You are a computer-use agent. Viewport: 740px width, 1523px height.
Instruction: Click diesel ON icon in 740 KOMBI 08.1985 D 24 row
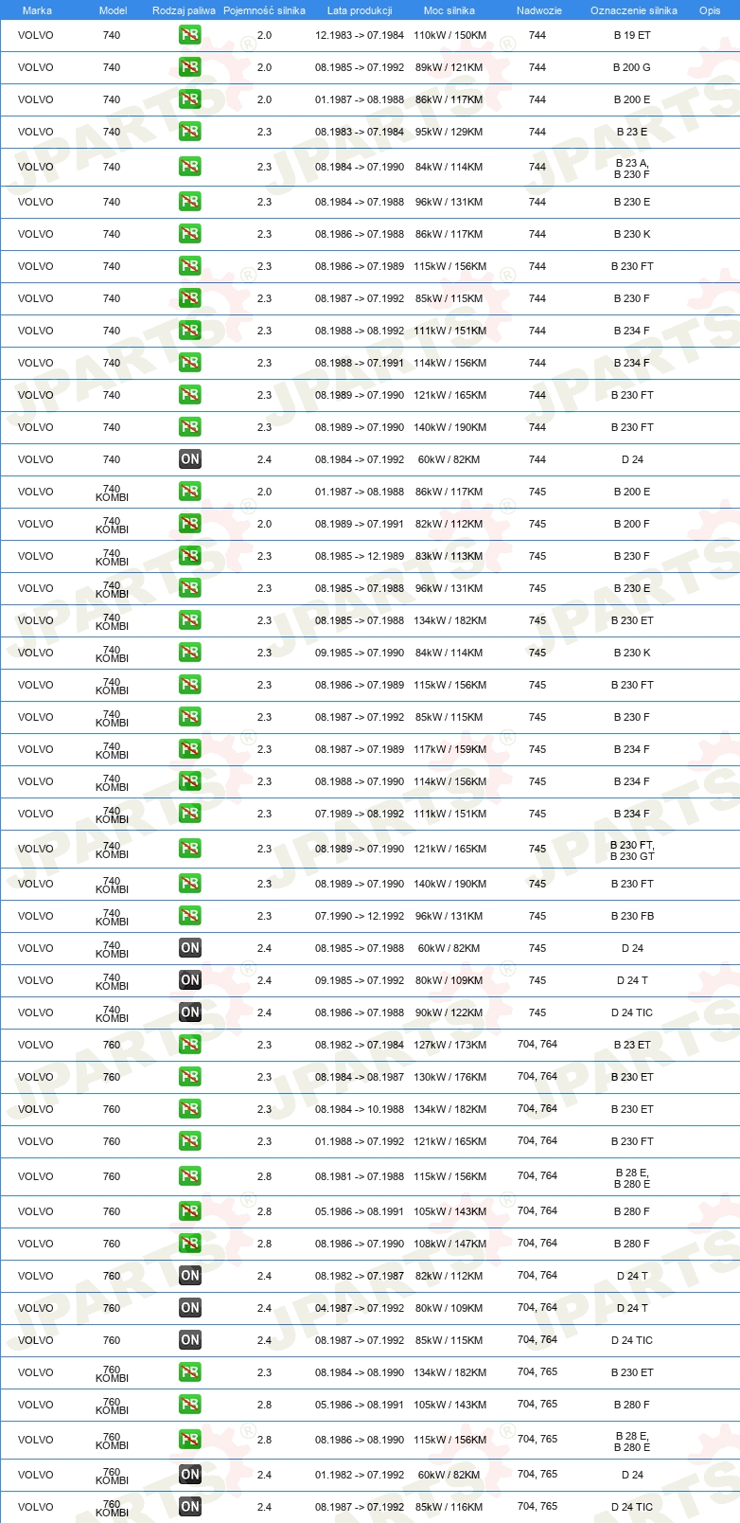click(190, 948)
